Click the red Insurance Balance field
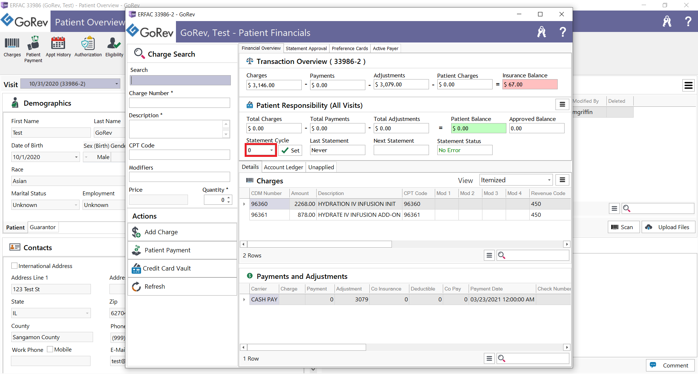 click(x=530, y=85)
